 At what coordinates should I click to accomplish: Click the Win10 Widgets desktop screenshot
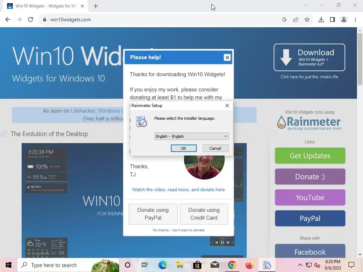pyautogui.click(x=72, y=200)
